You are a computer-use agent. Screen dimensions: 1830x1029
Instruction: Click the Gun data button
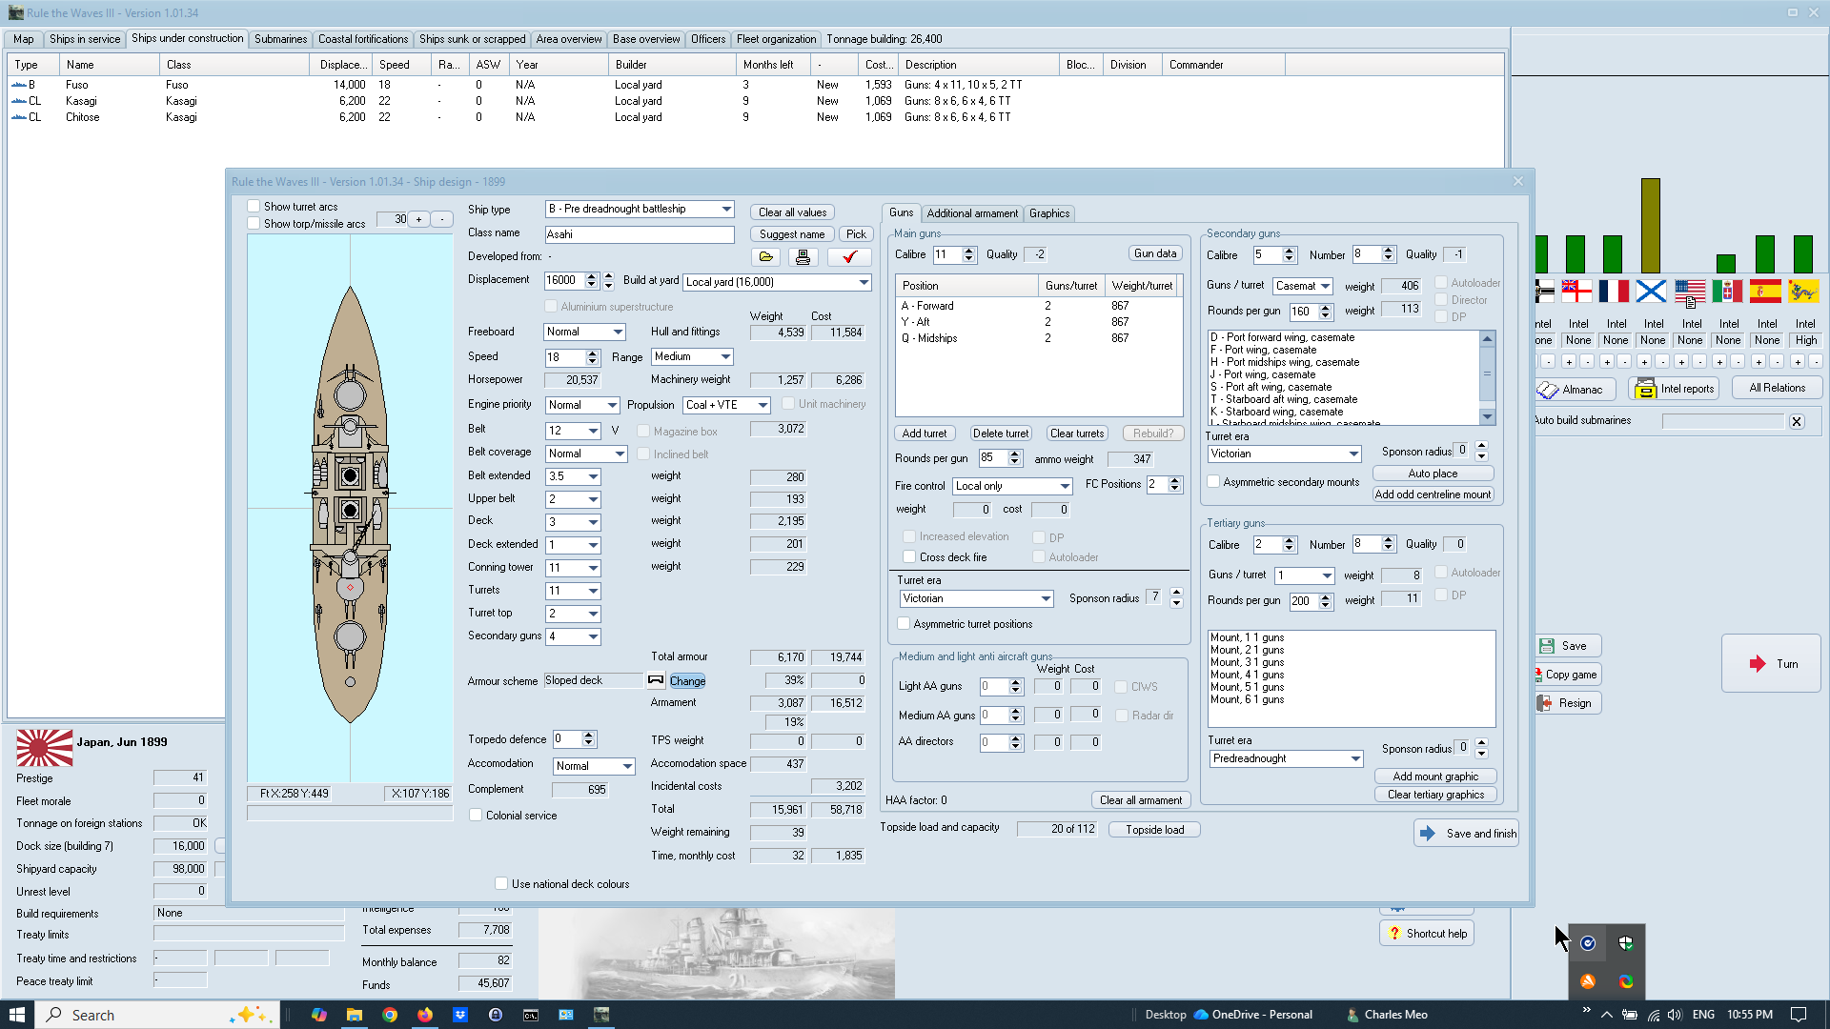tap(1155, 253)
